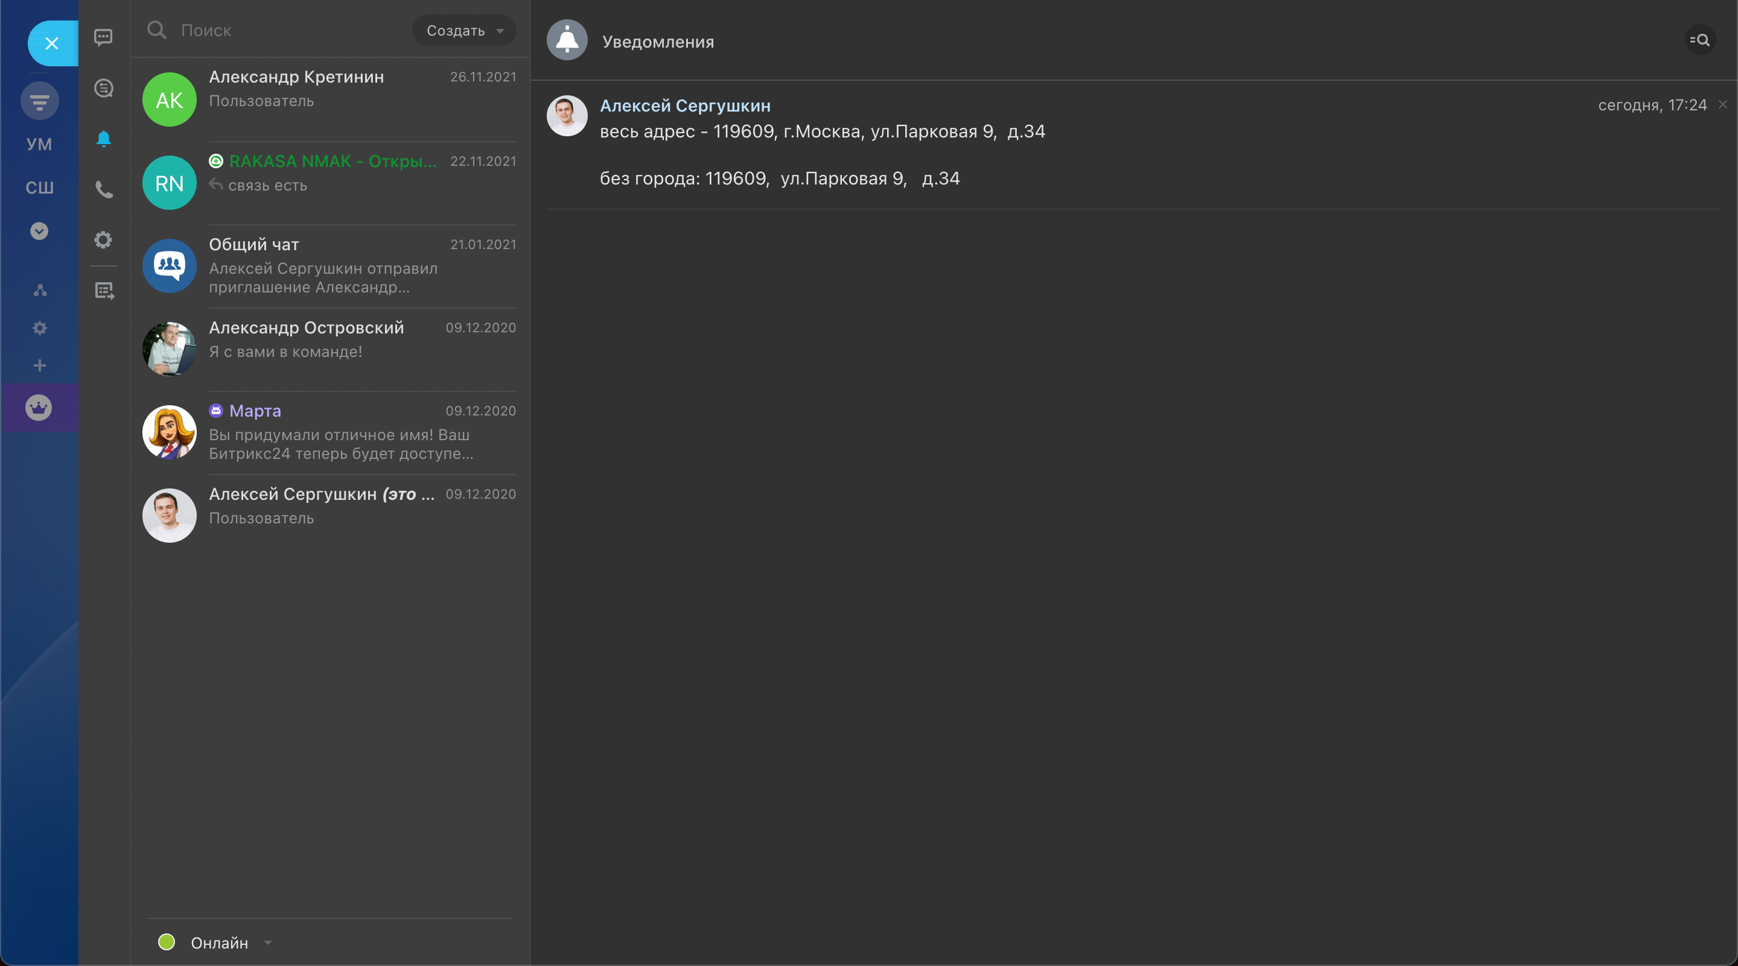Screen dimensions: 1738x966
Task: Click the filter icon in left bar
Action: [x=39, y=102]
